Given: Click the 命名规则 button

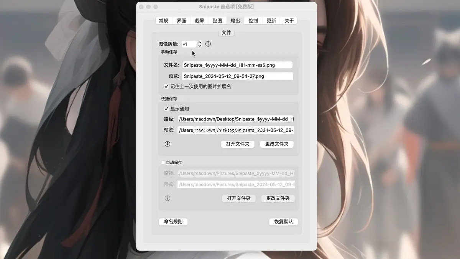Looking at the screenshot, I should coord(173,222).
